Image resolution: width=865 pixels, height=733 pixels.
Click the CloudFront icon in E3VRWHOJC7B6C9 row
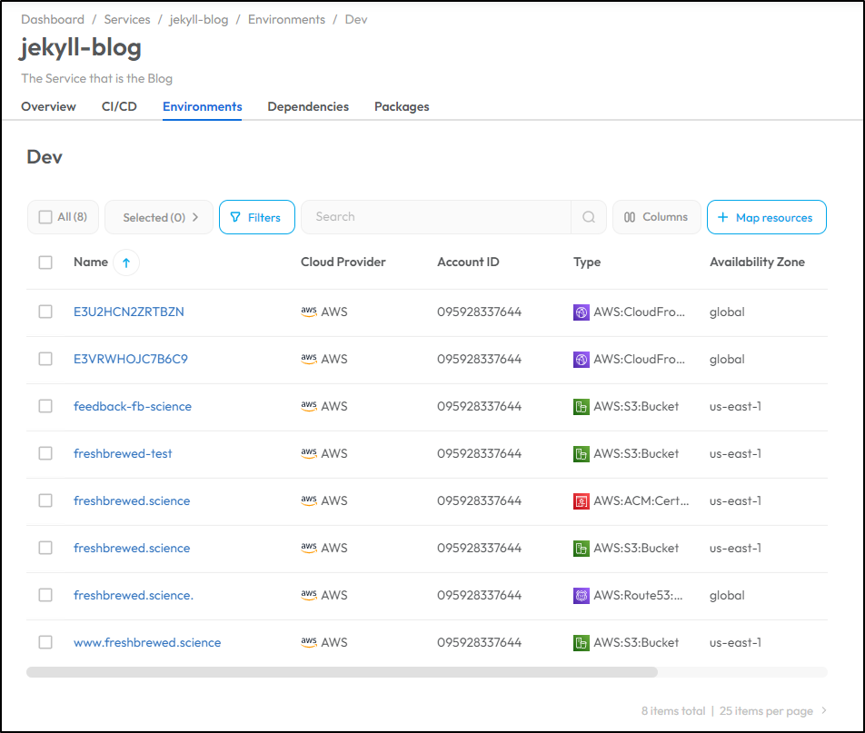[x=581, y=360]
